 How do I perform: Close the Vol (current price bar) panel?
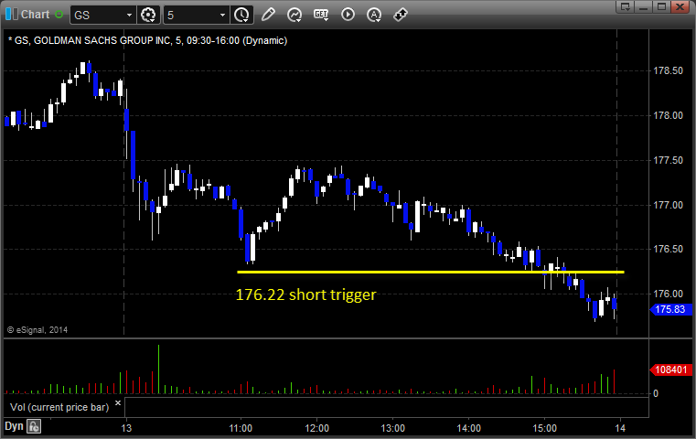coord(118,403)
